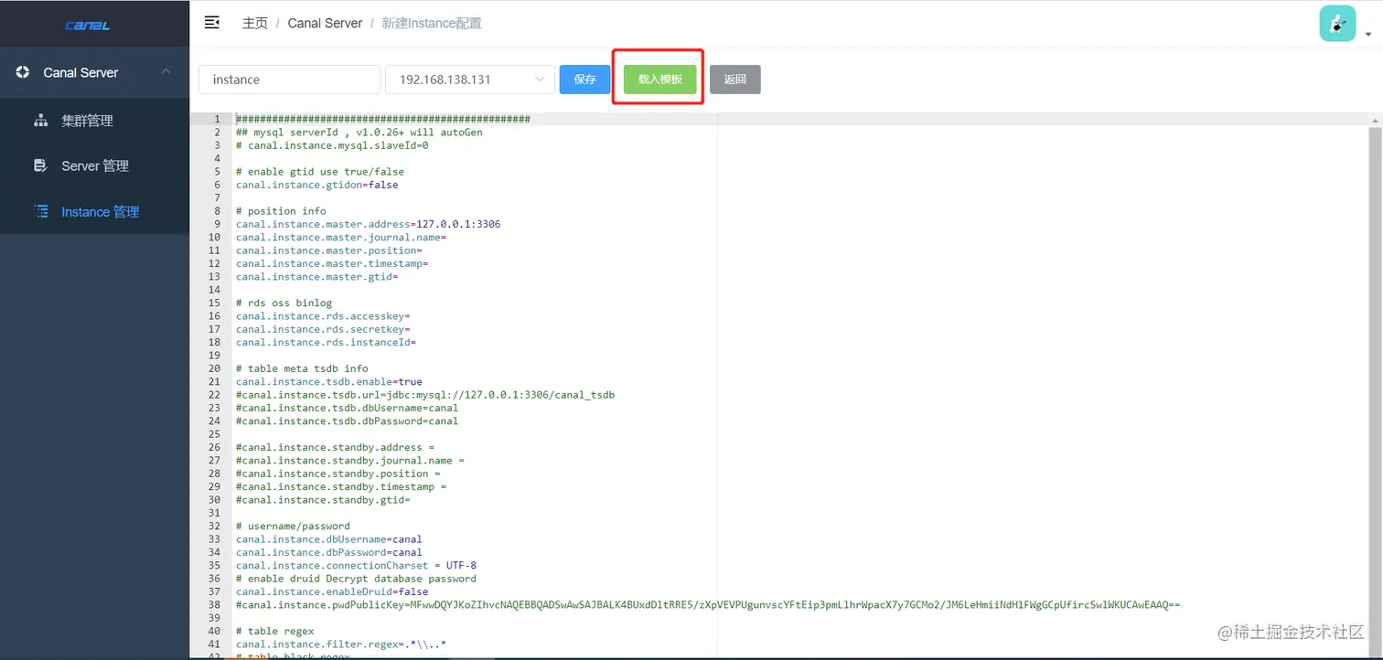Screen dimensions: 1383x660
Task: Go to 主页 breadcrumb link
Action: [x=255, y=23]
